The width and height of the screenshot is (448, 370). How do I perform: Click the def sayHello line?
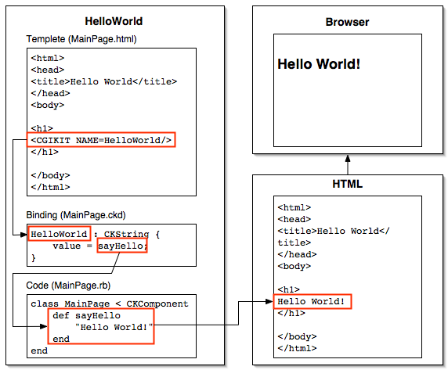(x=87, y=315)
